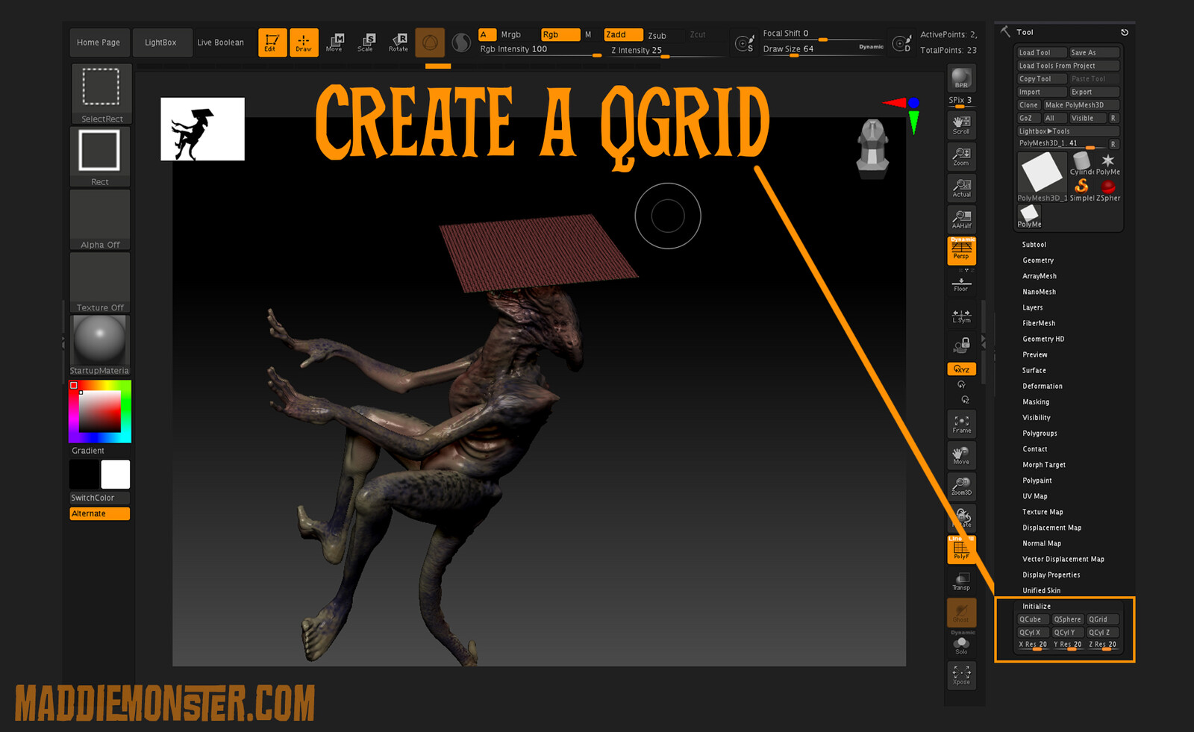Expand the Deformation section
This screenshot has width=1194, height=732.
point(1043,386)
